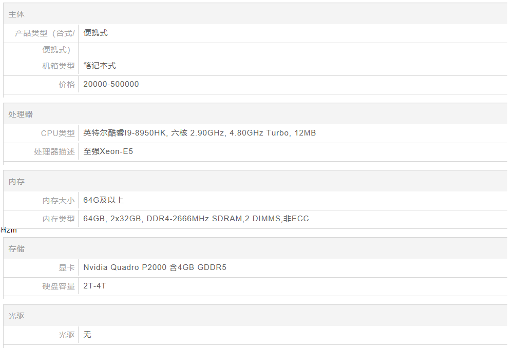The width and height of the screenshot is (514, 348).
Task: Click the 光驱 section header
Action: pyautogui.click(x=16, y=316)
